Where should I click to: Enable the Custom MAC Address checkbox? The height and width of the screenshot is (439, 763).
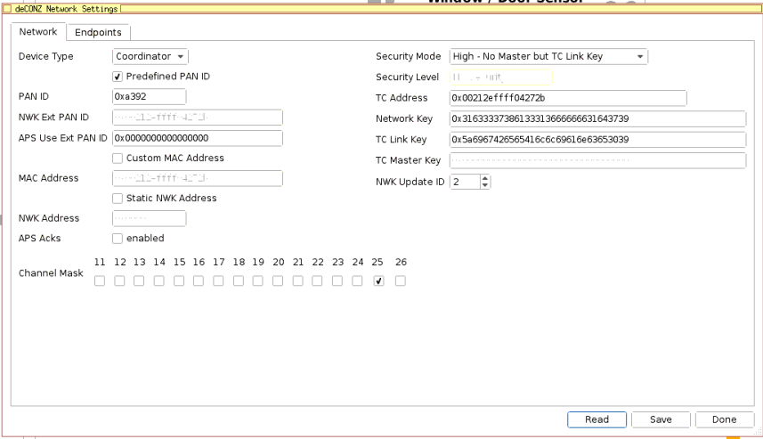tap(118, 159)
